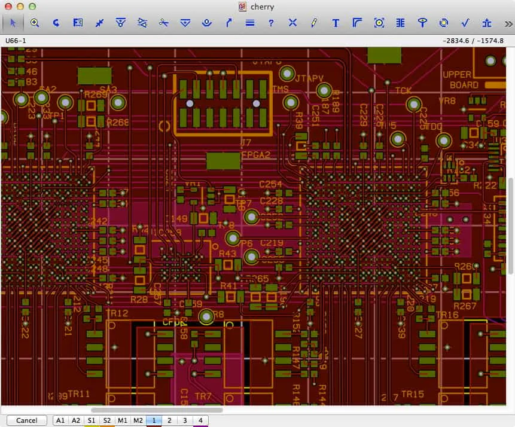Screen dimensions: 515x427
Task: Choose the text placement tool
Action: (x=336, y=23)
